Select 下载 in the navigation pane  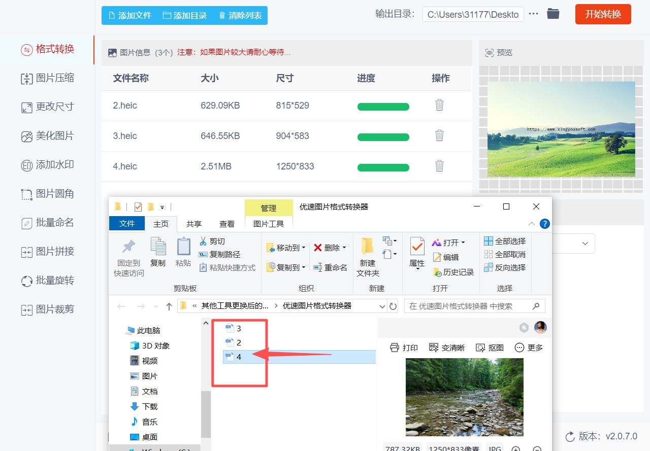point(144,406)
